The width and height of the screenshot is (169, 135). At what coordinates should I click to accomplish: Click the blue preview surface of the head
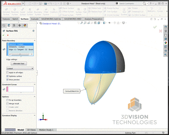point(100,58)
